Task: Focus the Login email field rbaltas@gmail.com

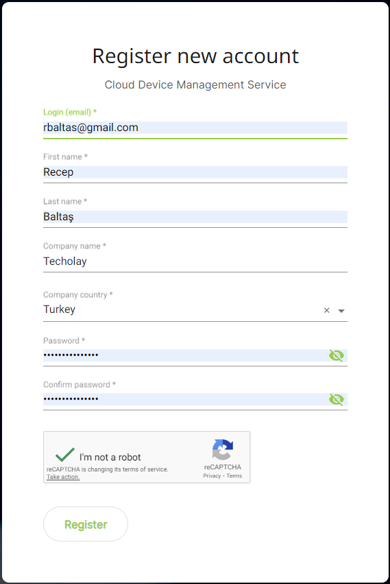Action: (195, 128)
